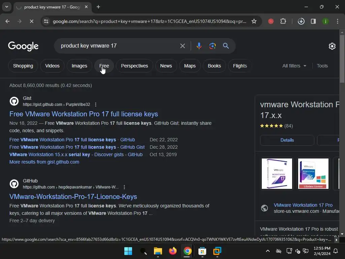Click the magnifier search button
This screenshot has height=259, width=345.
pyautogui.click(x=226, y=46)
